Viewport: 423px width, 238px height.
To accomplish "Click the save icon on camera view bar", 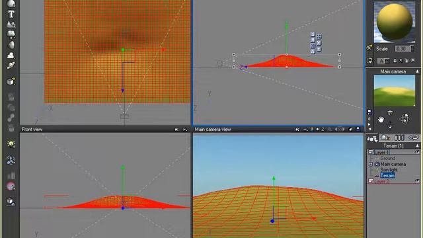I will click(358, 130).
